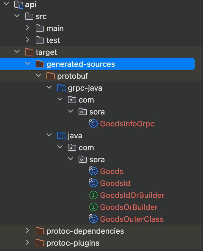
Task: Click the orange protobuf folder icon
Action: (x=51, y=76)
